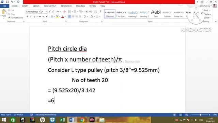Screen dimensions: 218x123
Task: Switch to the MAILINGS tab
Action: 80,6
